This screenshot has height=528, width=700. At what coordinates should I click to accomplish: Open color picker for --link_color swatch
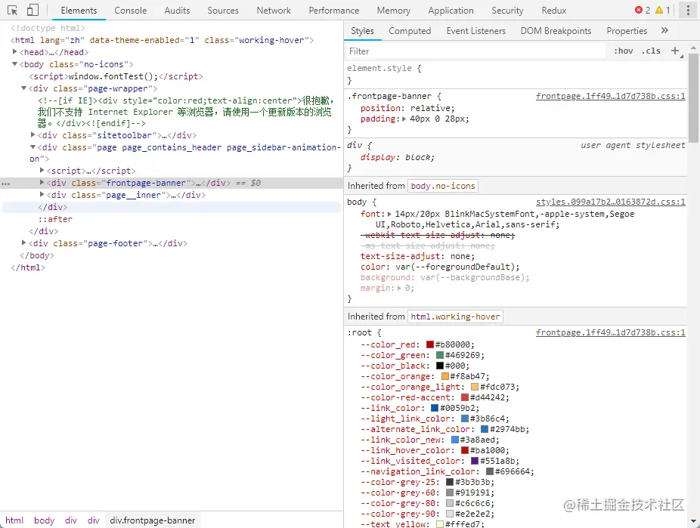coord(435,408)
